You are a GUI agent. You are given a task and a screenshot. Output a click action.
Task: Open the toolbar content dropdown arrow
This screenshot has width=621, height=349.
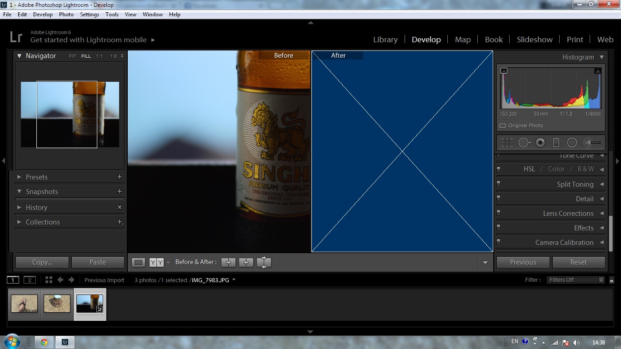tap(485, 263)
